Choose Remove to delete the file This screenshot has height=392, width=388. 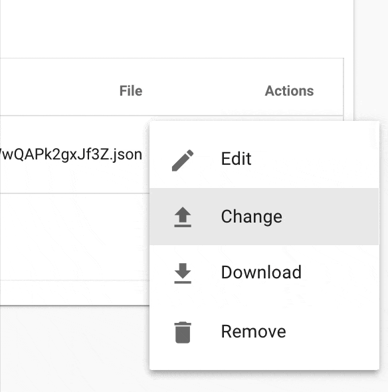pyautogui.click(x=264, y=332)
